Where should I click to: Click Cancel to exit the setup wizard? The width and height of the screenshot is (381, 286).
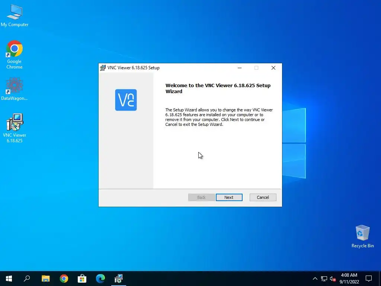pyautogui.click(x=263, y=197)
